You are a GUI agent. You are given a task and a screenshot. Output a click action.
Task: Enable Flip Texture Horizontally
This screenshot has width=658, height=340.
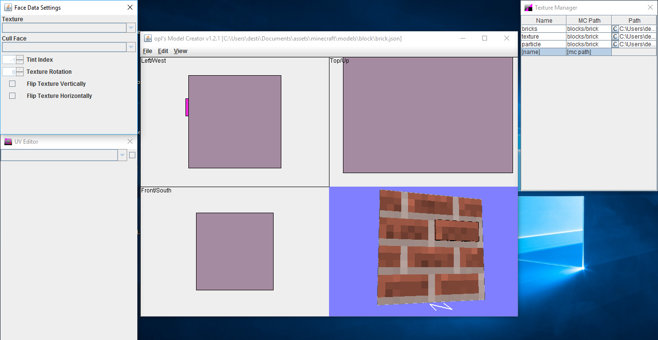coord(12,95)
